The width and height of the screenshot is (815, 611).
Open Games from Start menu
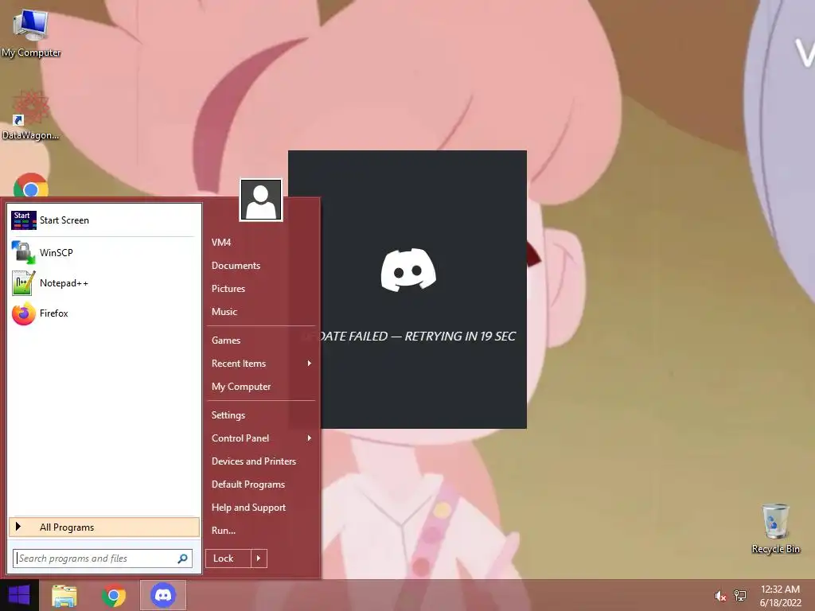click(x=225, y=341)
